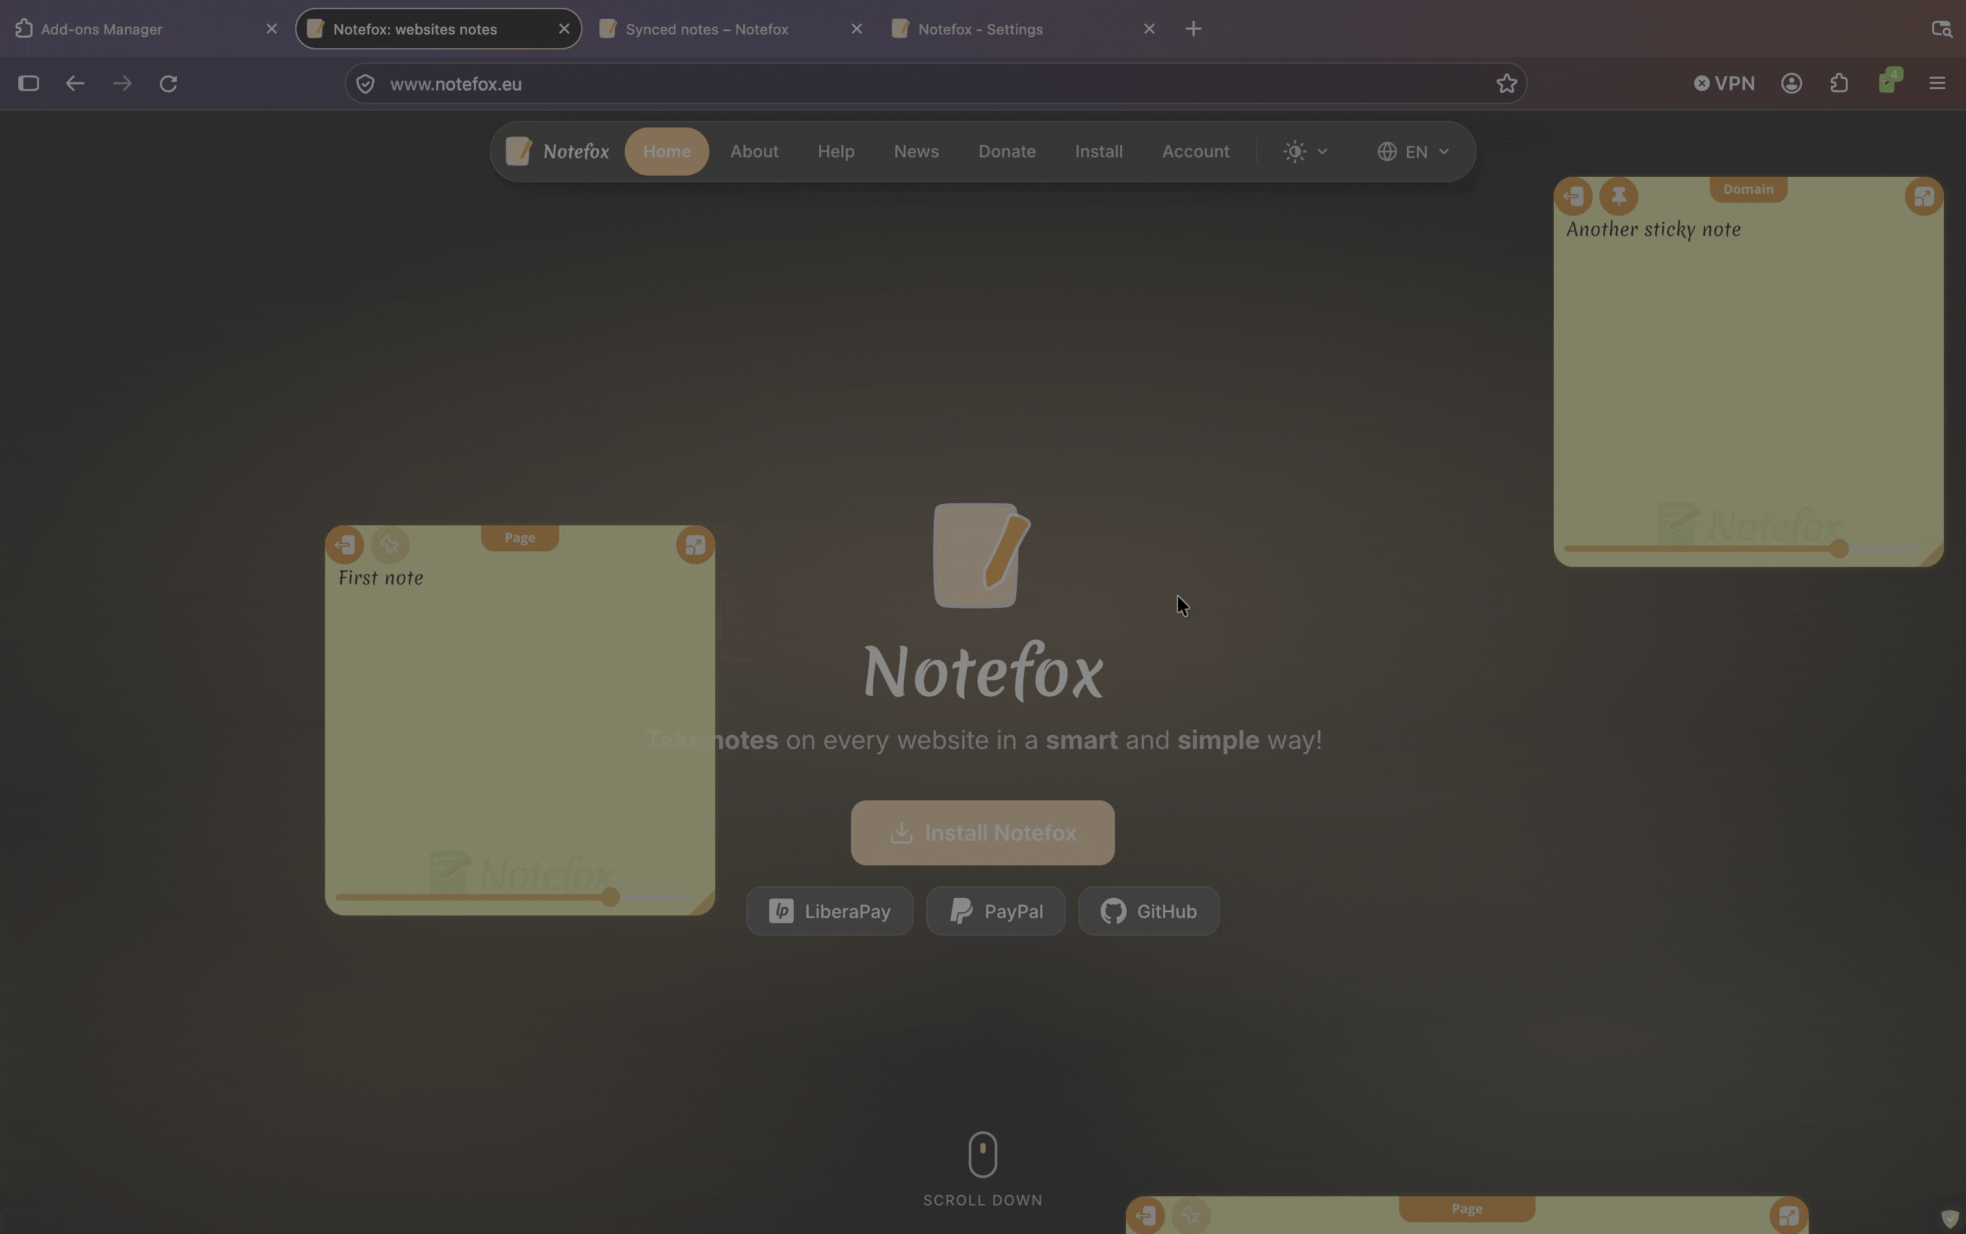
Task: Open the EN language dropdown
Action: [1413, 151]
